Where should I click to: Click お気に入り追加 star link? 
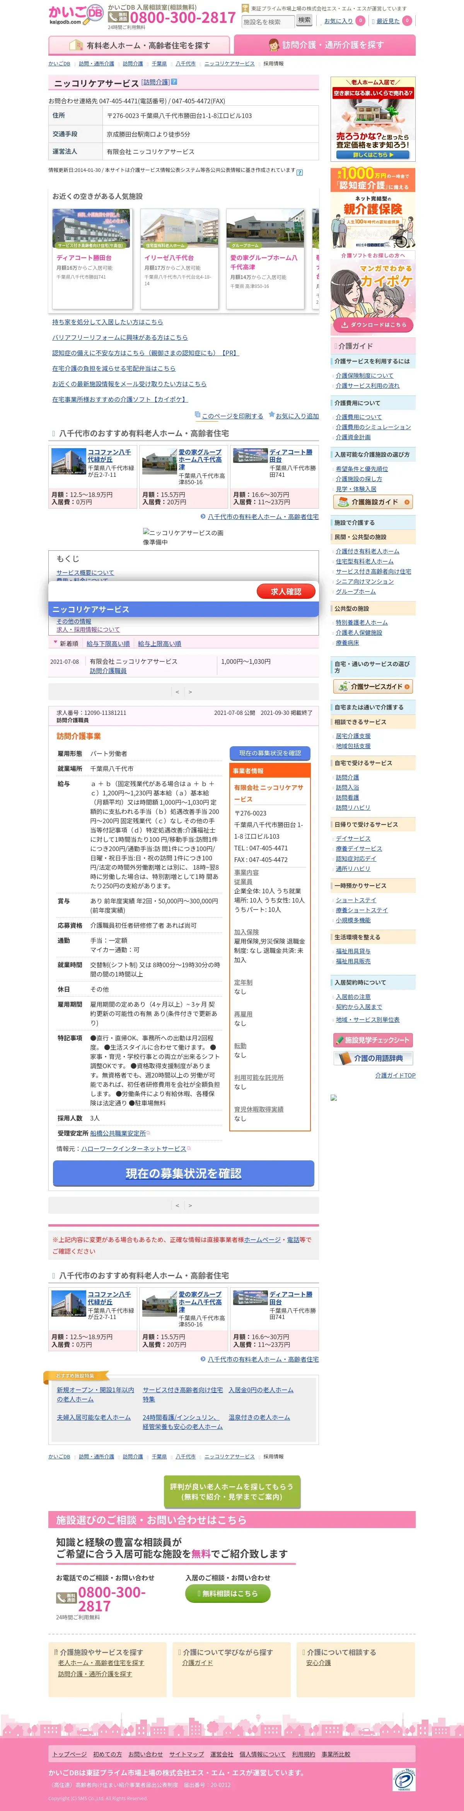click(297, 416)
